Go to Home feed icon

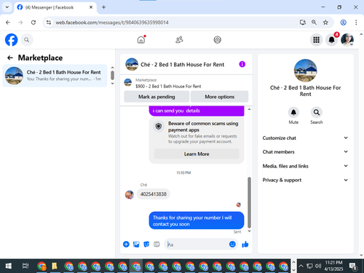click(141, 39)
